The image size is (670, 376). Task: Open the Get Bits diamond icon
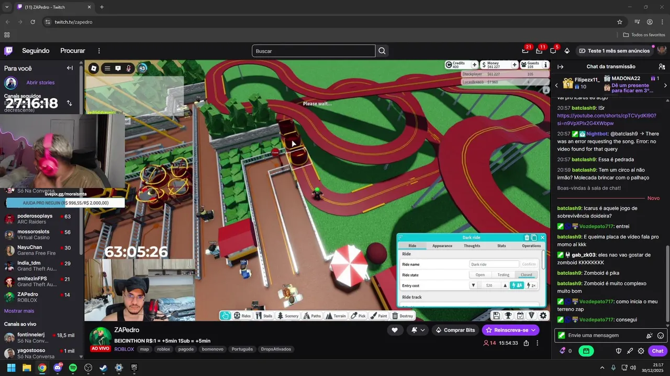coord(567,51)
